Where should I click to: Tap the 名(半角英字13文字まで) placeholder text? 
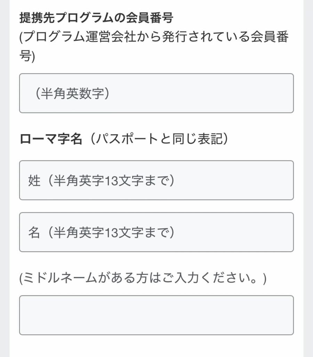coord(101,233)
